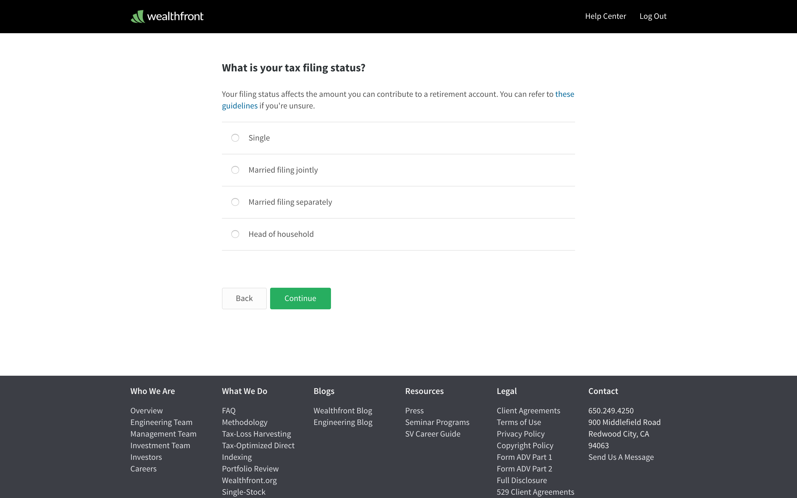Open Wealthfront Blog footer link
The width and height of the screenshot is (797, 498).
[x=343, y=411]
